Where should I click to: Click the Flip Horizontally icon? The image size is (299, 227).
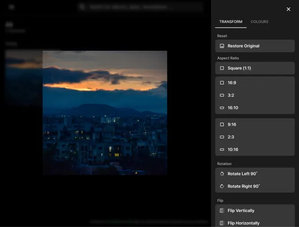tap(222, 223)
